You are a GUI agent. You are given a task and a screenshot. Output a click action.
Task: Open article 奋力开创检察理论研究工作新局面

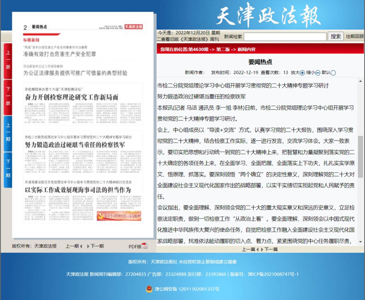(72, 97)
